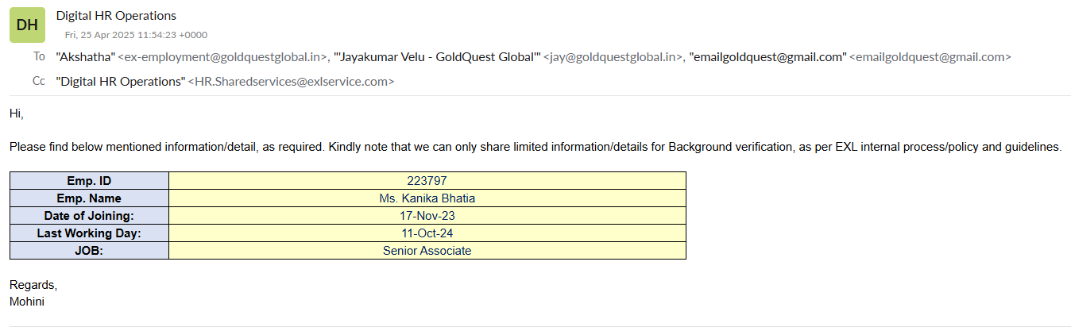The image size is (1071, 327).
Task: Click the To field label
Action: pyautogui.click(x=39, y=56)
